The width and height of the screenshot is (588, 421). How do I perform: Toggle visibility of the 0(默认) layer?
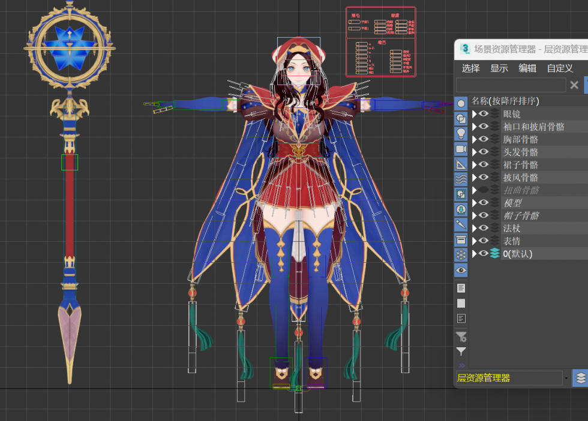(x=484, y=254)
